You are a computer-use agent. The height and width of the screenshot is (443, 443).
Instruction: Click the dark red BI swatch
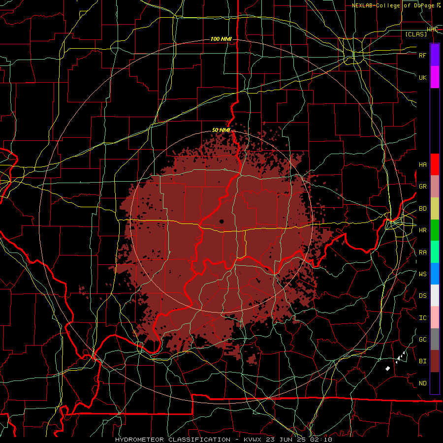pos(435,361)
